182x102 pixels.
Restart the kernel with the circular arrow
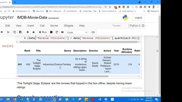click(57, 32)
